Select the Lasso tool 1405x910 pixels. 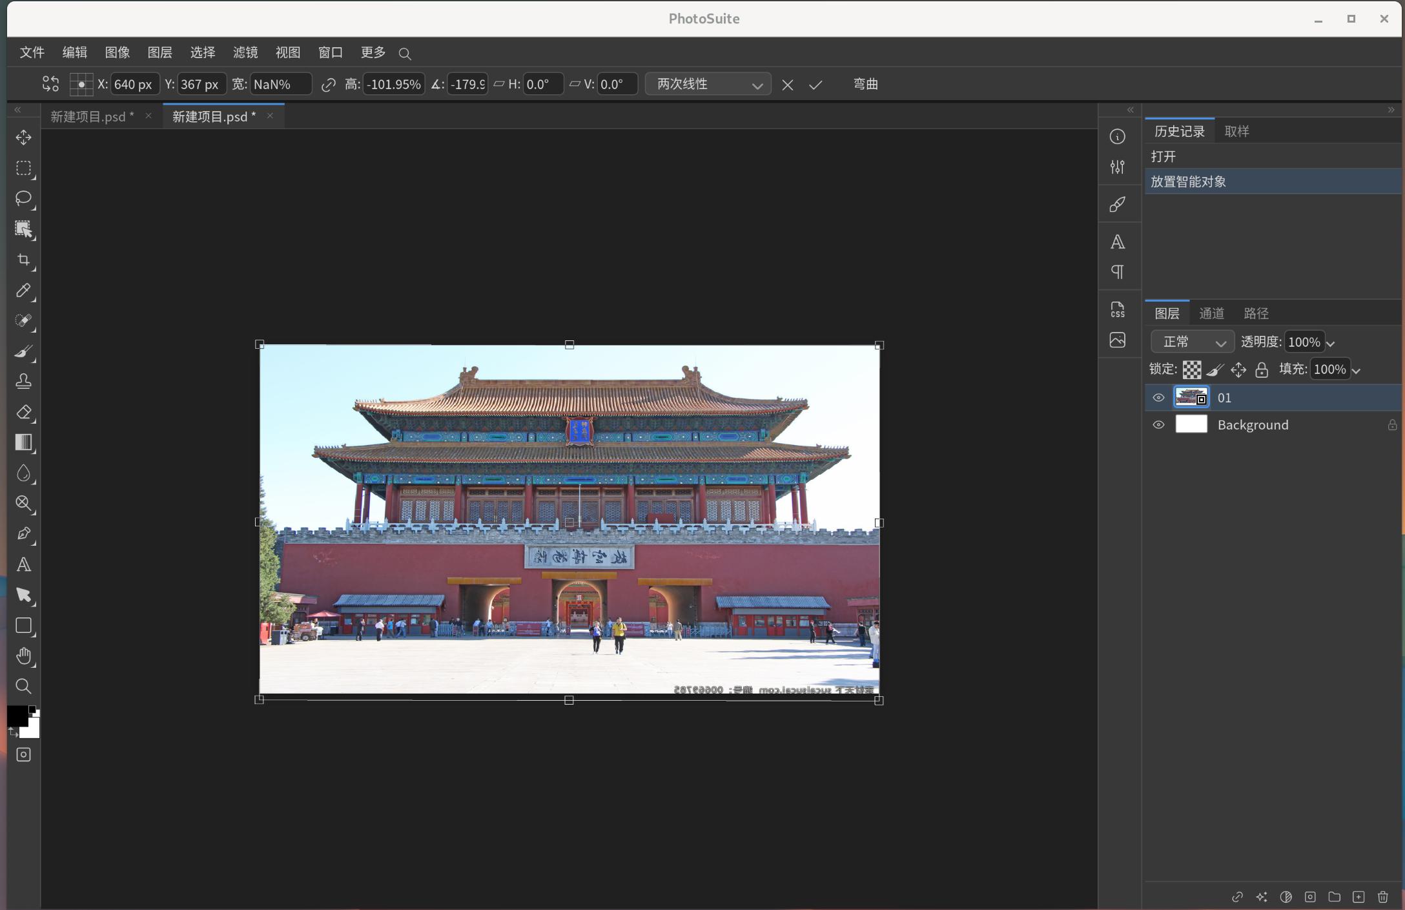click(x=24, y=198)
